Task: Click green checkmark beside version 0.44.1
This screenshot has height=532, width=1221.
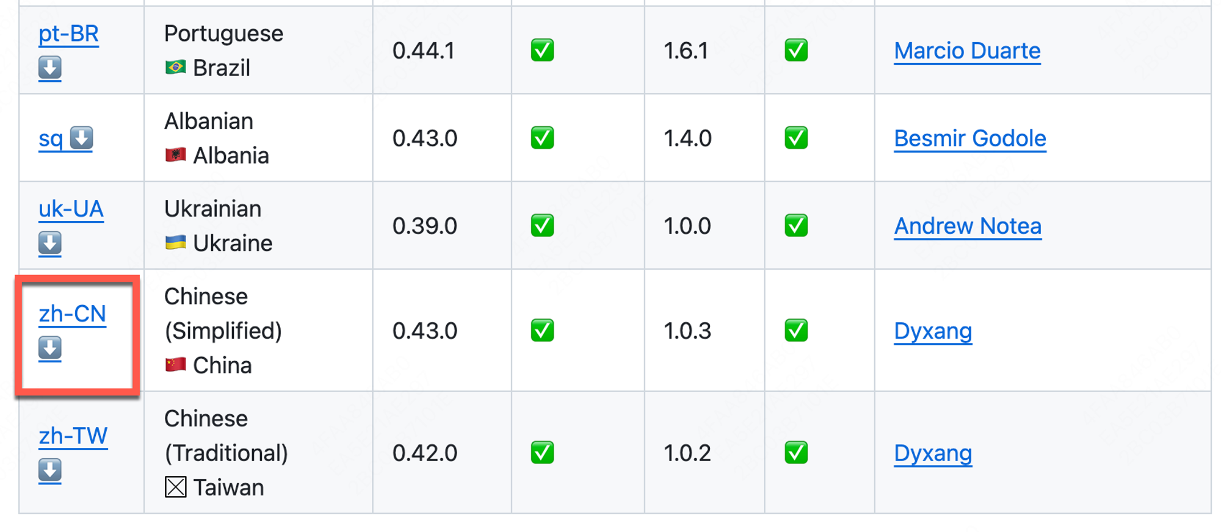Action: [x=542, y=50]
